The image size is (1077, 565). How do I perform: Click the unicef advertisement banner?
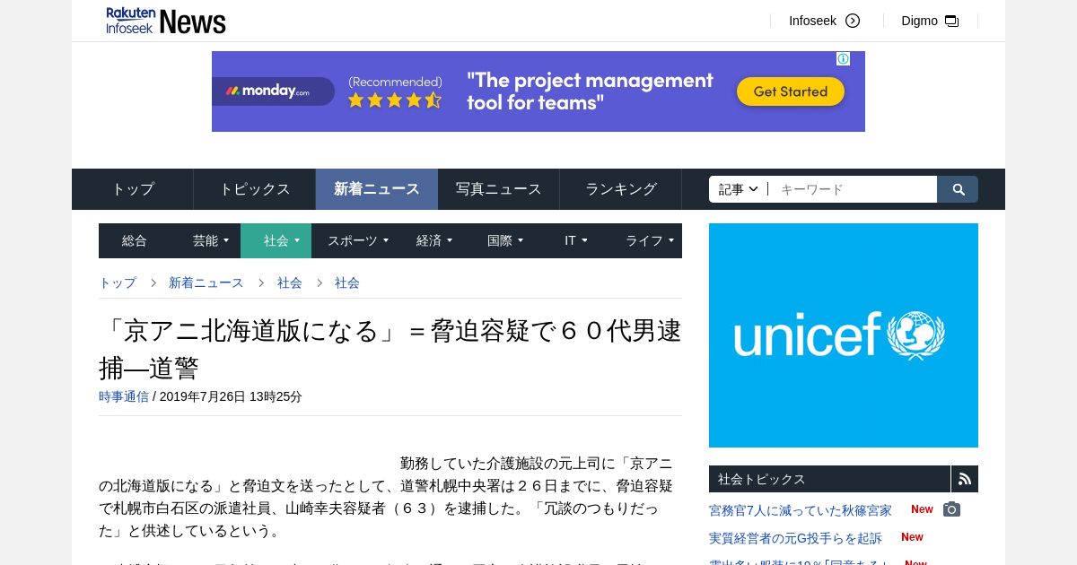[x=844, y=335]
